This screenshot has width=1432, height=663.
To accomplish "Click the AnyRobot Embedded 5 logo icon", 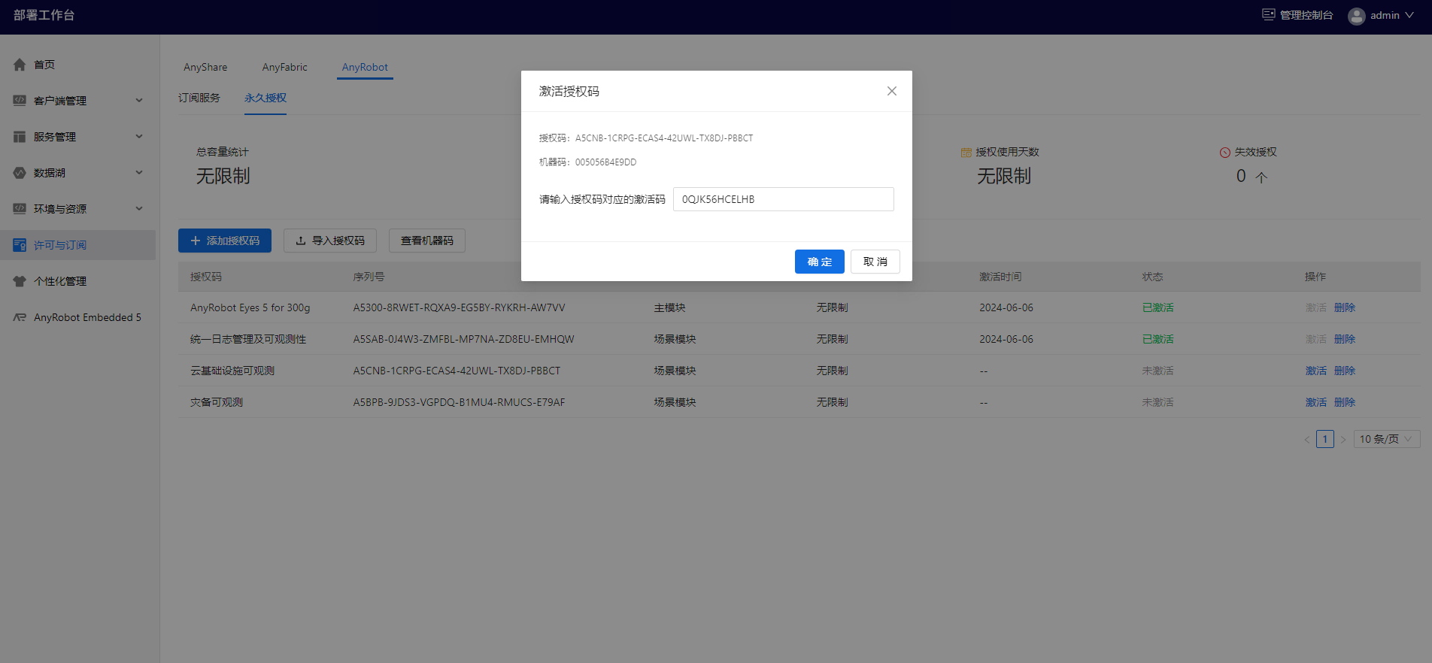I will 20,317.
